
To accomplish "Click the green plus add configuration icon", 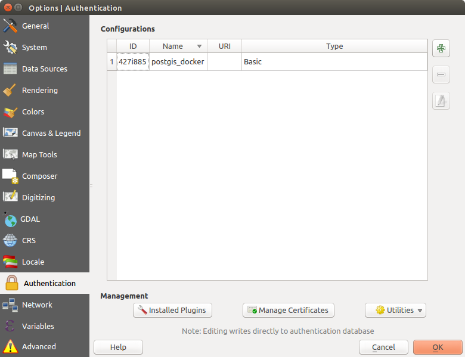I will (x=441, y=48).
